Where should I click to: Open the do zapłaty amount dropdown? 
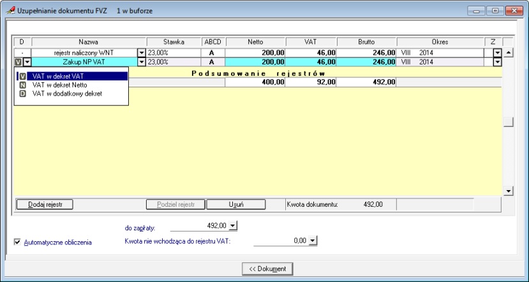(x=232, y=225)
